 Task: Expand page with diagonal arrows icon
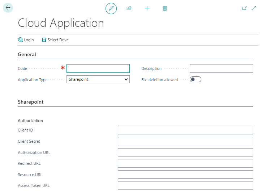click(254, 8)
